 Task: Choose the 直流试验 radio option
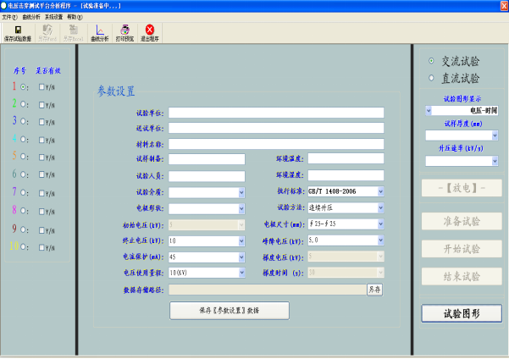(432, 79)
